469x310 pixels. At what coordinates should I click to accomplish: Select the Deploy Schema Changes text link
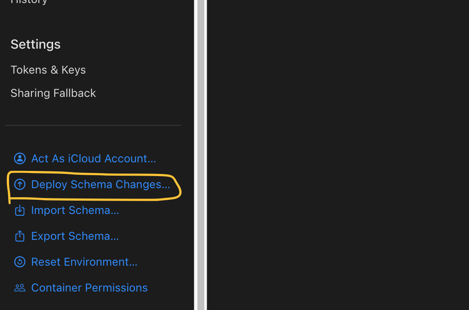(x=100, y=184)
